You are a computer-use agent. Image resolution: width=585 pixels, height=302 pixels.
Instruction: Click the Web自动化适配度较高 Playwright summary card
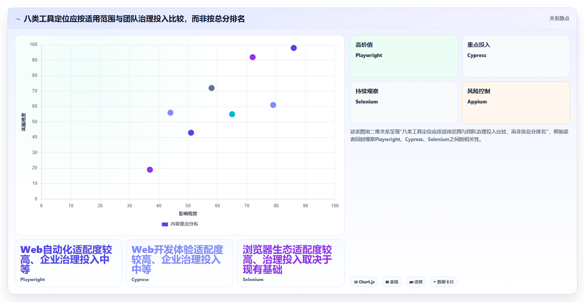tap(69, 263)
